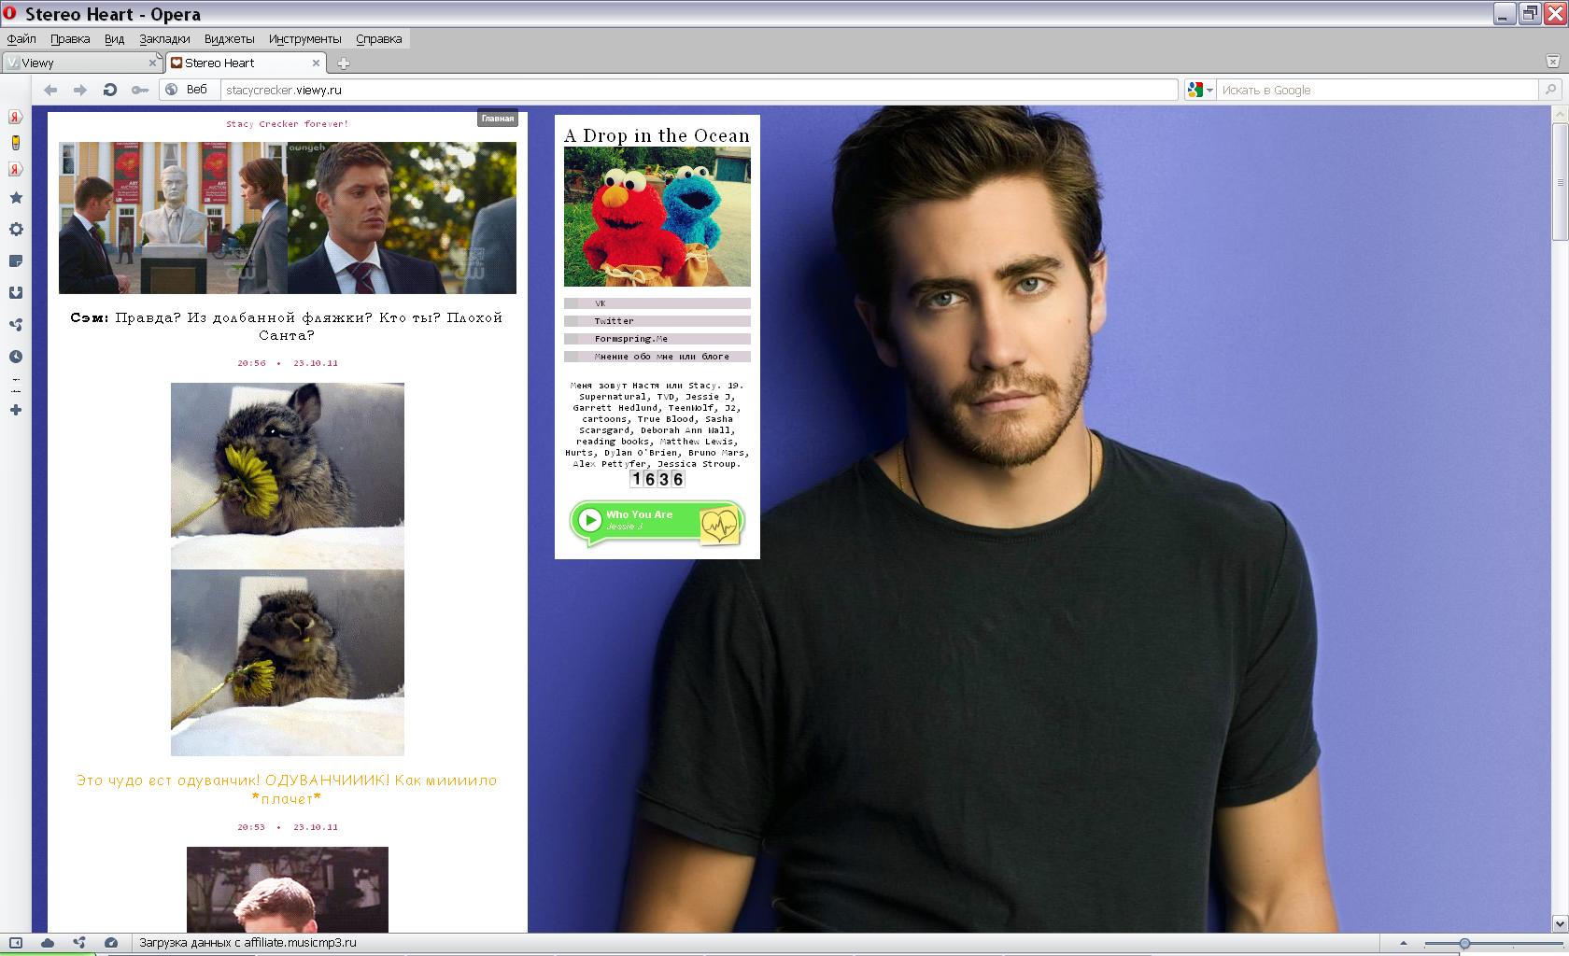Open Opera Link cloud icon in status bar

[48, 943]
